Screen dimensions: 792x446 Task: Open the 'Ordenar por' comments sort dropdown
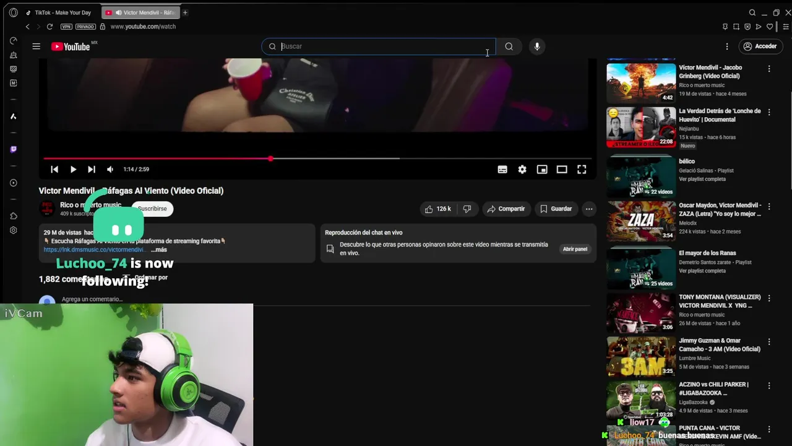pyautogui.click(x=146, y=278)
